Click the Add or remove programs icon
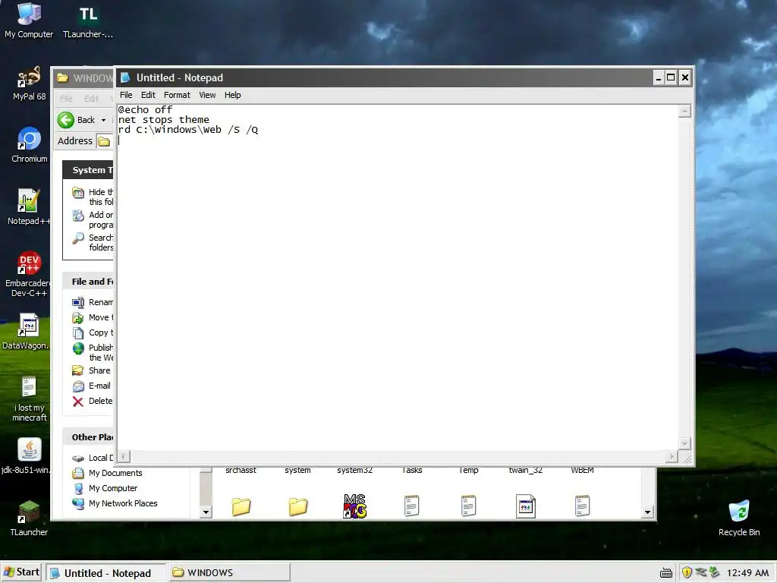This screenshot has width=777, height=583. point(78,215)
